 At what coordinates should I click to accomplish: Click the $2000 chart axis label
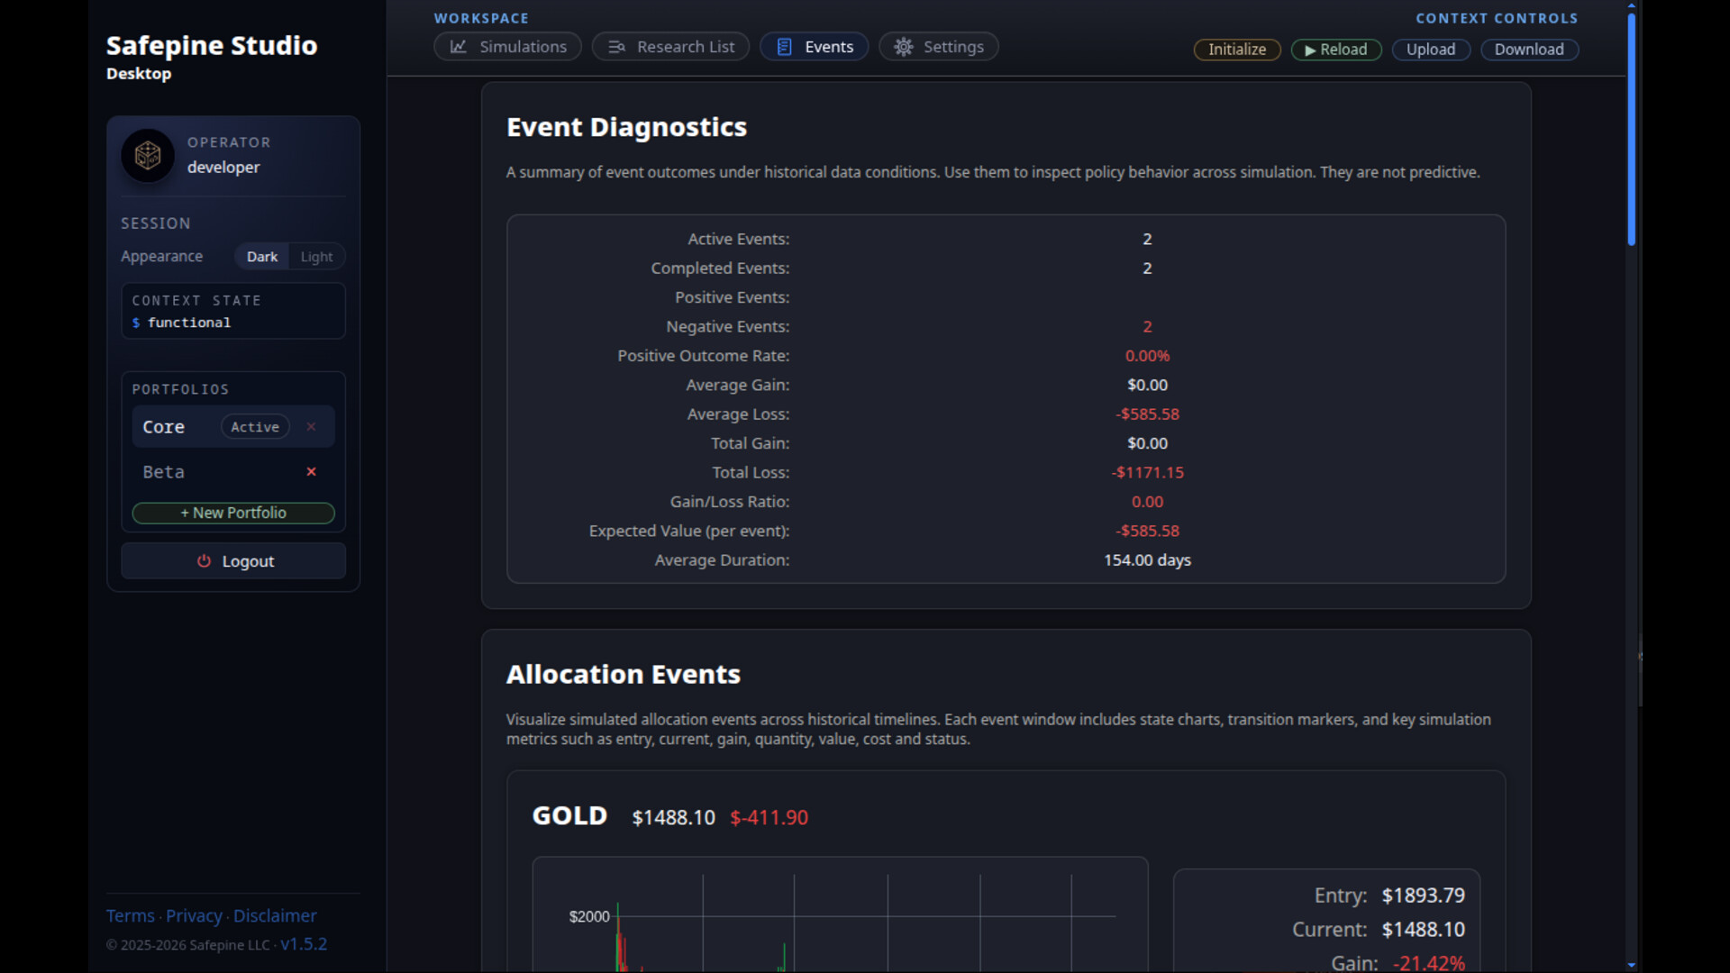coord(589,916)
